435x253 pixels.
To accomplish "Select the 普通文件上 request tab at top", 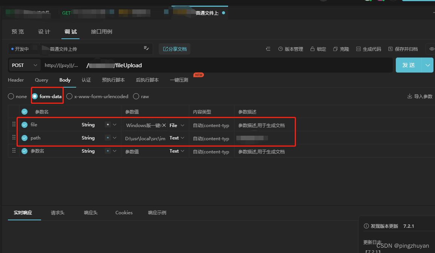I will pyautogui.click(x=200, y=13).
